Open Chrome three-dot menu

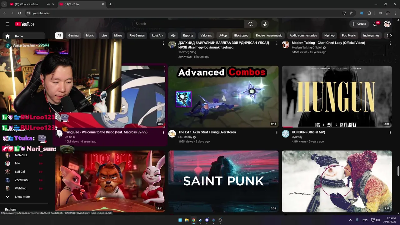point(395,13)
